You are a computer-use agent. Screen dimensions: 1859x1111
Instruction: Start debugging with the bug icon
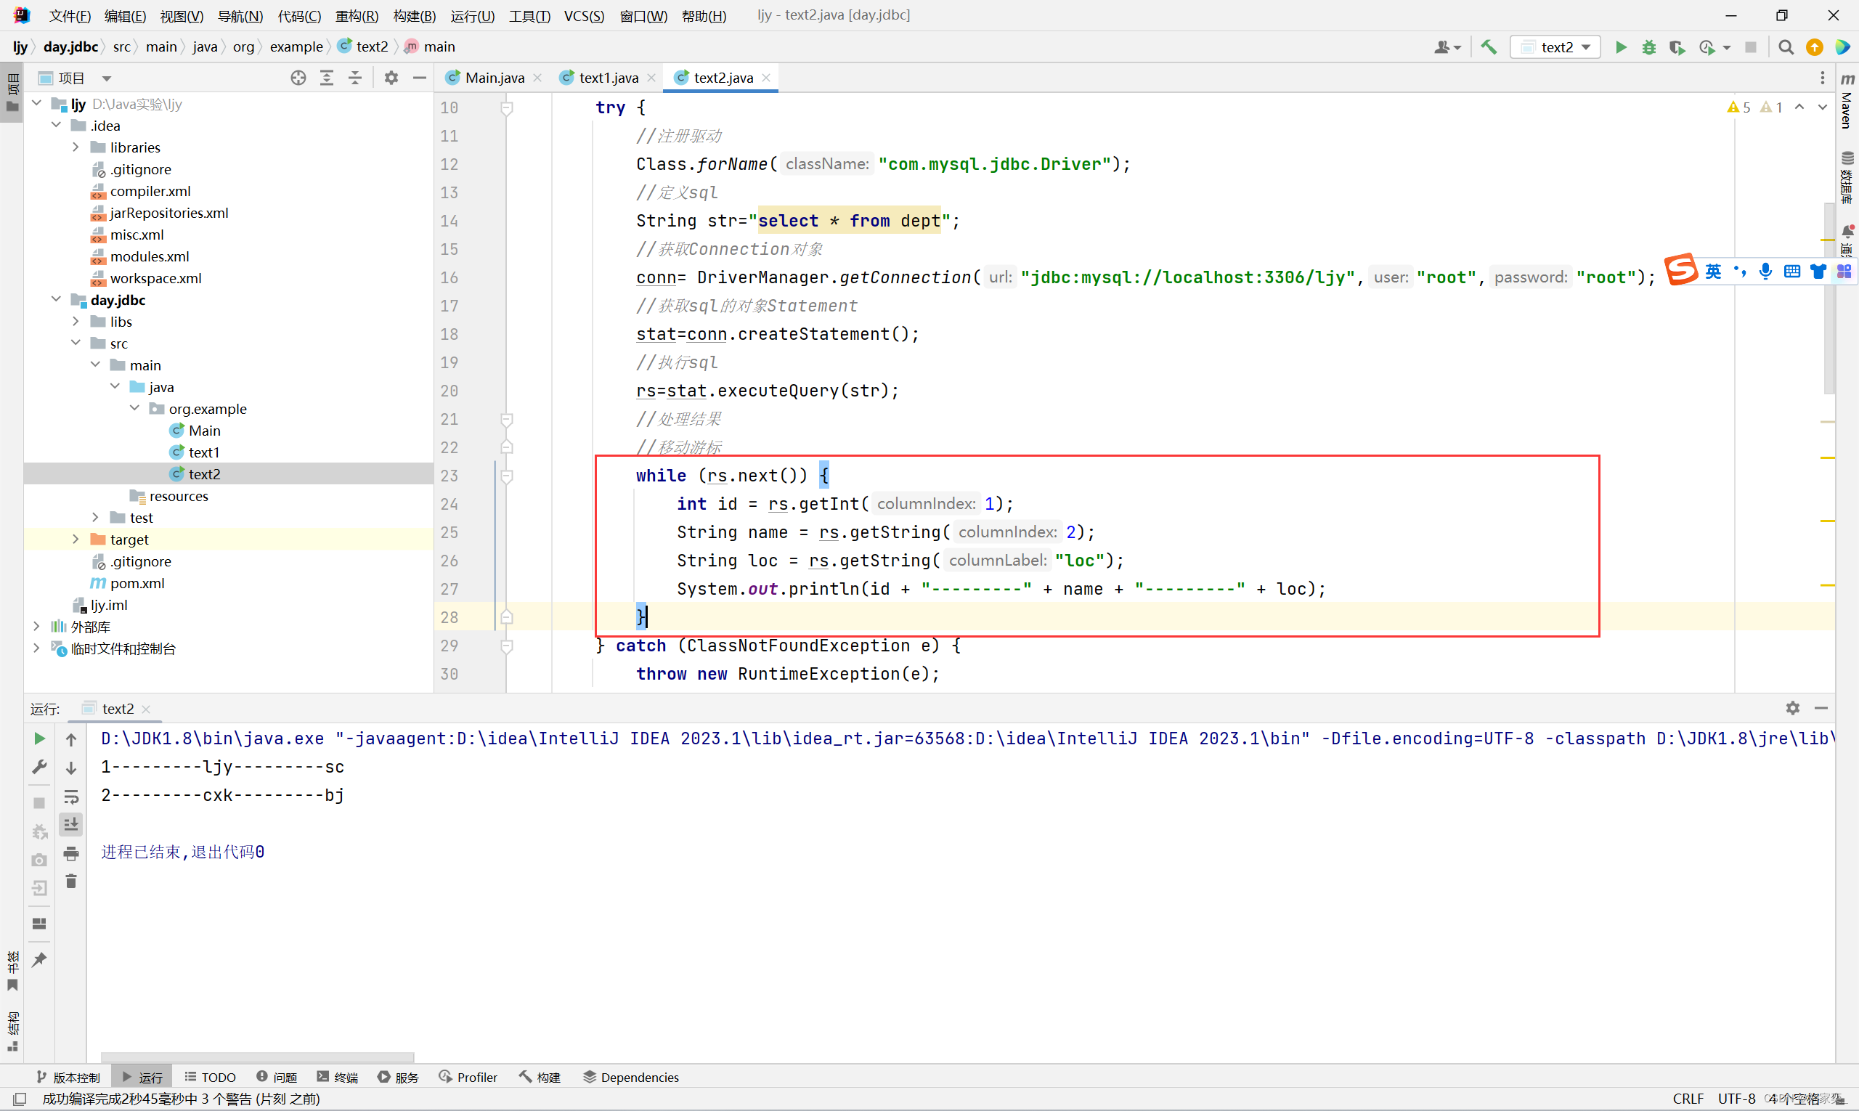1649,46
